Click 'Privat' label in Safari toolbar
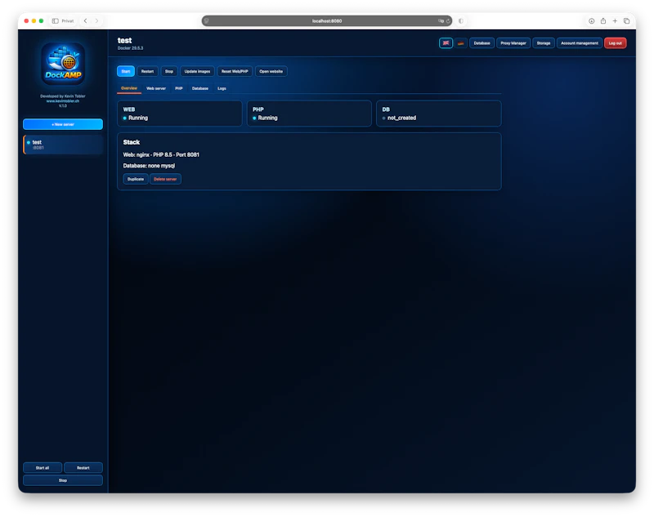This screenshot has width=654, height=517. [x=68, y=21]
